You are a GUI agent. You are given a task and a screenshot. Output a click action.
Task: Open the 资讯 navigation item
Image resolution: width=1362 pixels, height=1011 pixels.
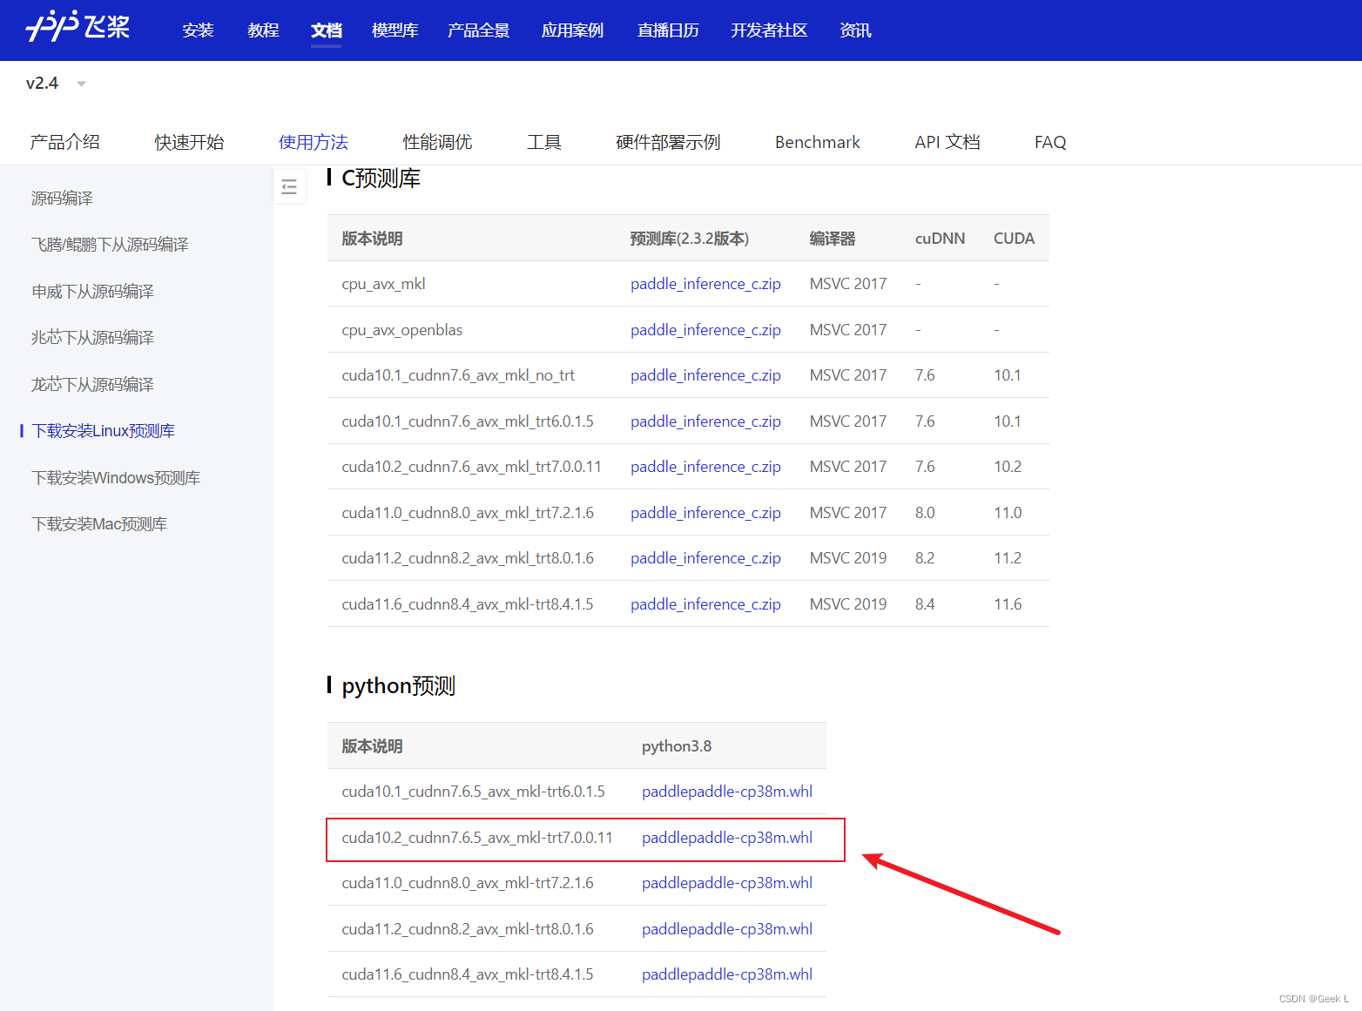pos(855,30)
